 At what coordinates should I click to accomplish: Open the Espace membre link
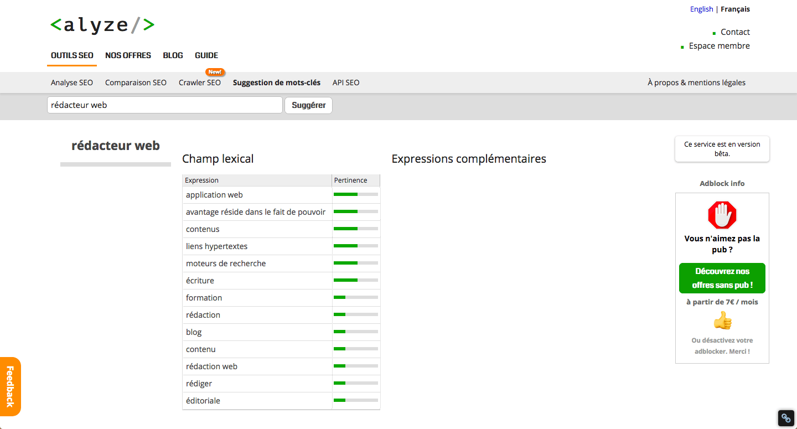(x=719, y=46)
